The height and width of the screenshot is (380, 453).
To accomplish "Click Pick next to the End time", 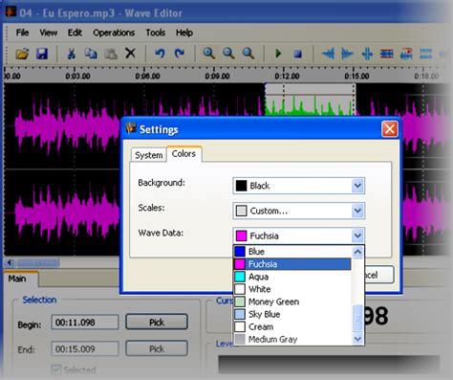I will point(157,349).
